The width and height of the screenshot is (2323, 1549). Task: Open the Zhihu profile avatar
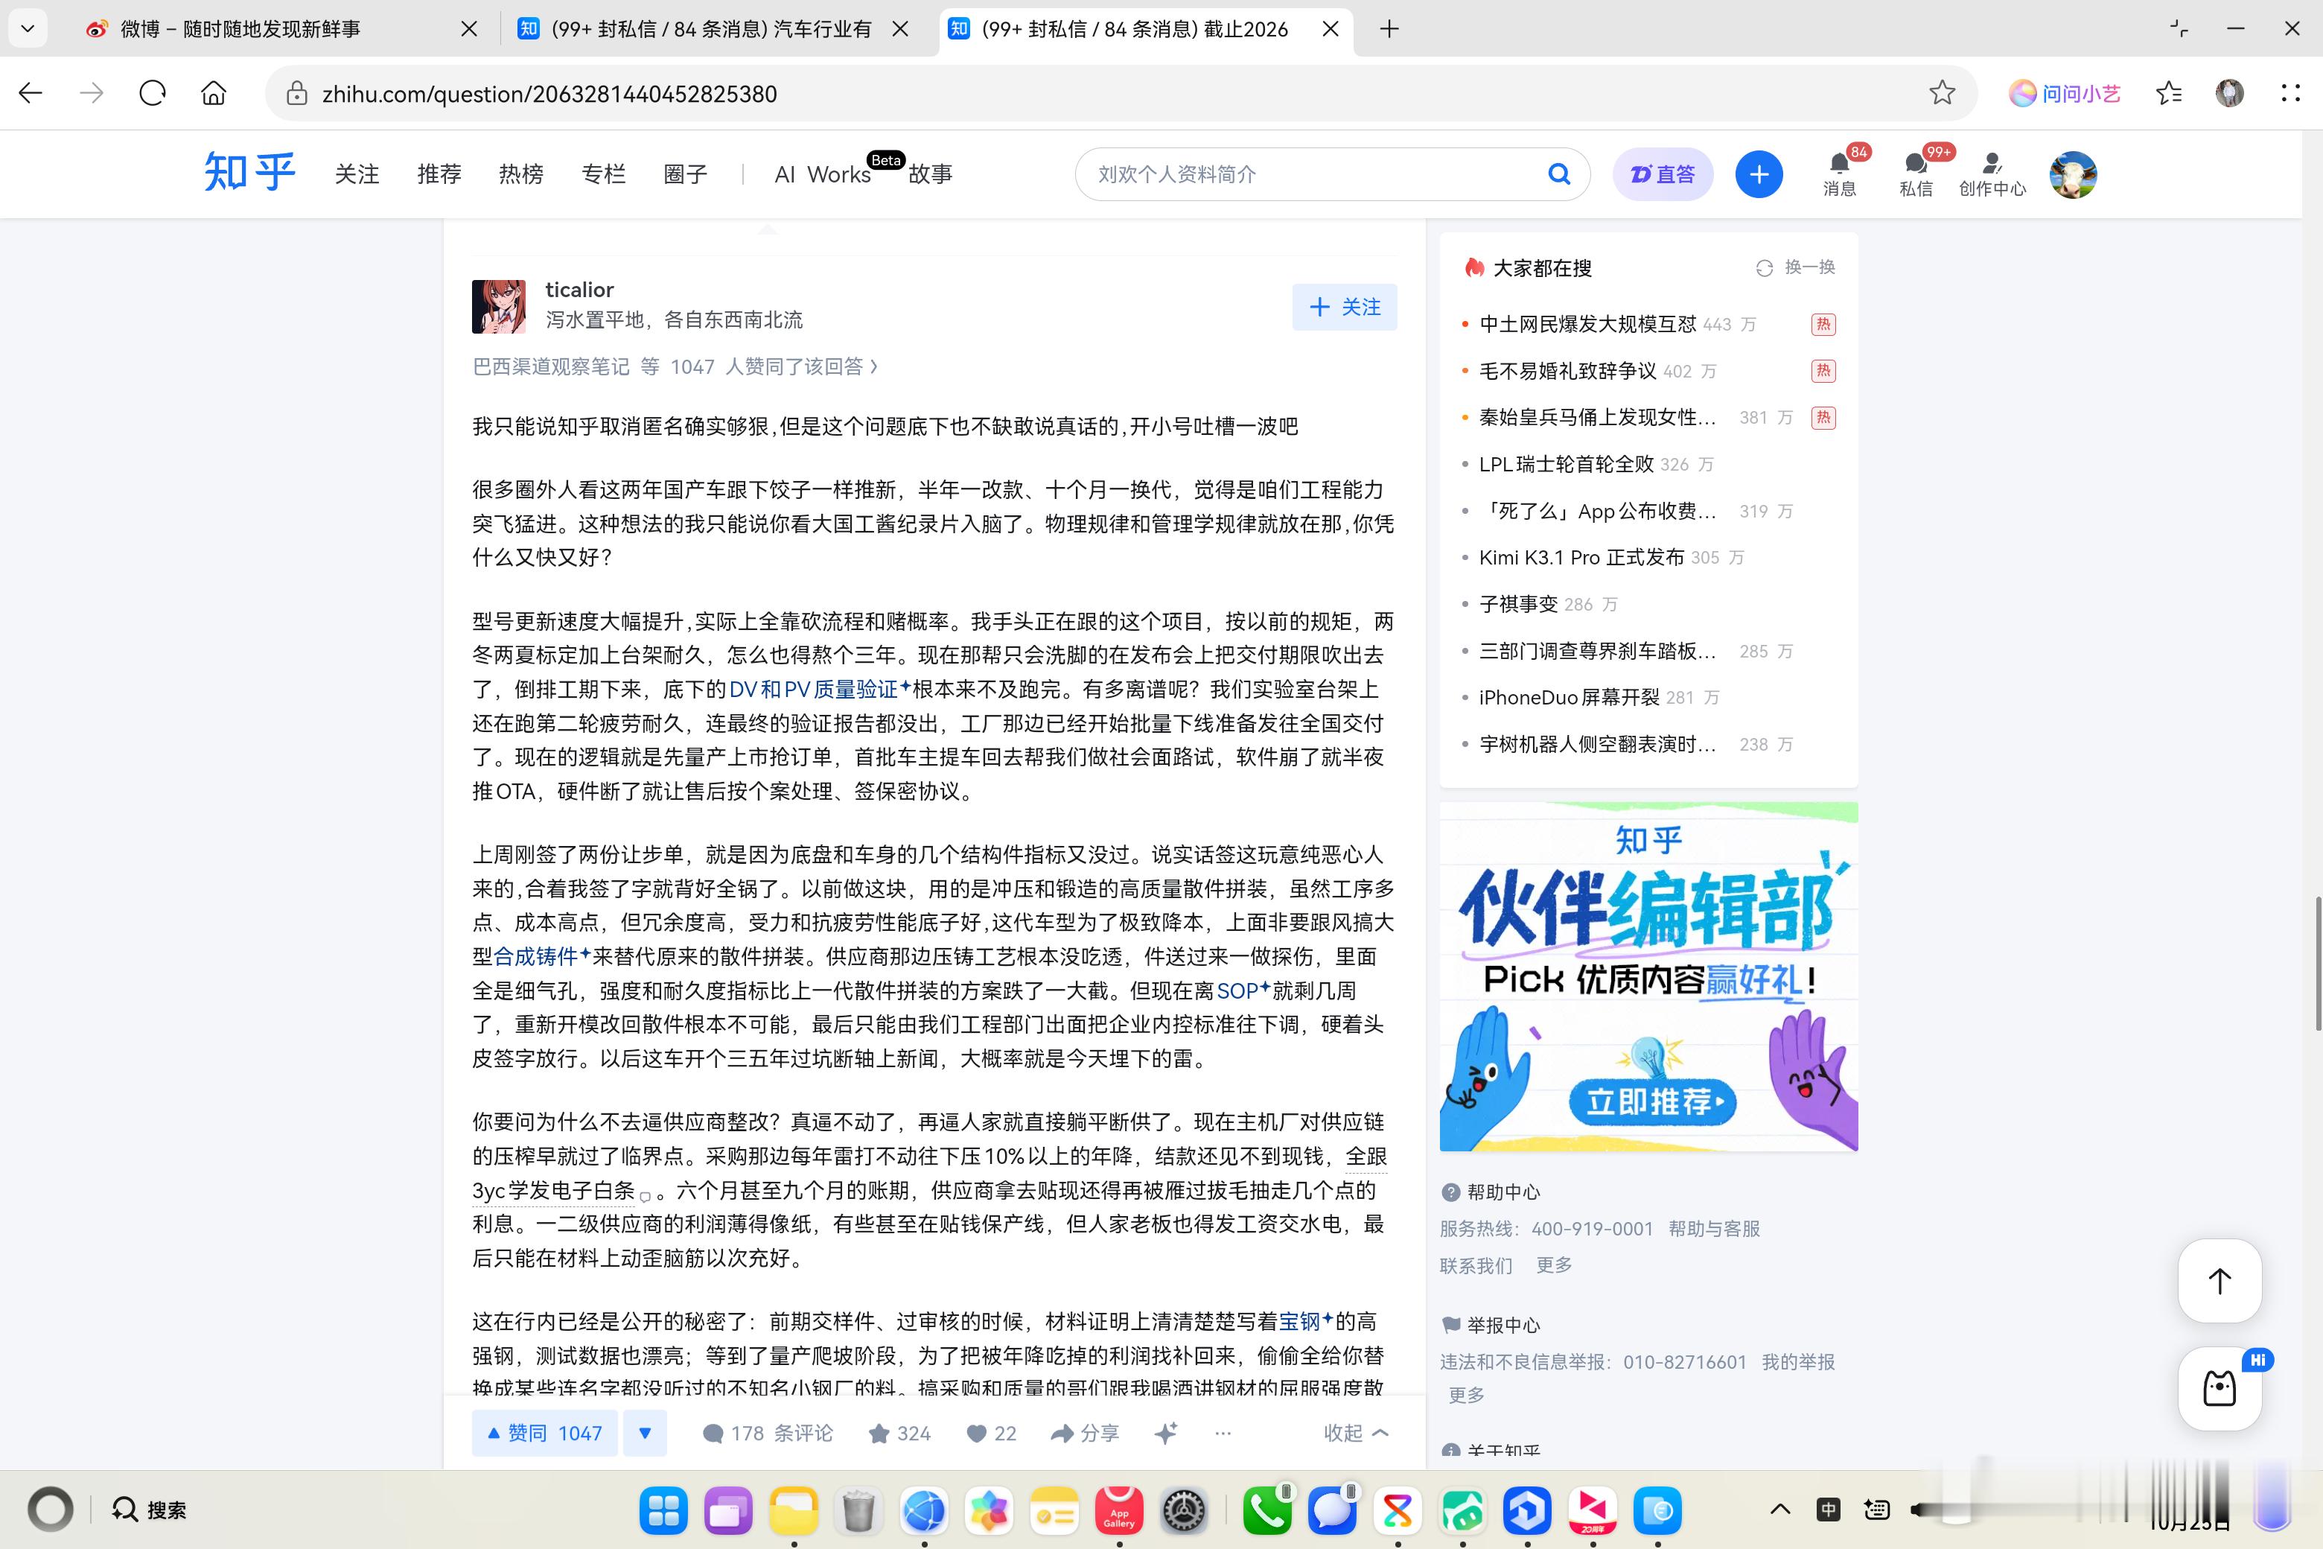2072,174
